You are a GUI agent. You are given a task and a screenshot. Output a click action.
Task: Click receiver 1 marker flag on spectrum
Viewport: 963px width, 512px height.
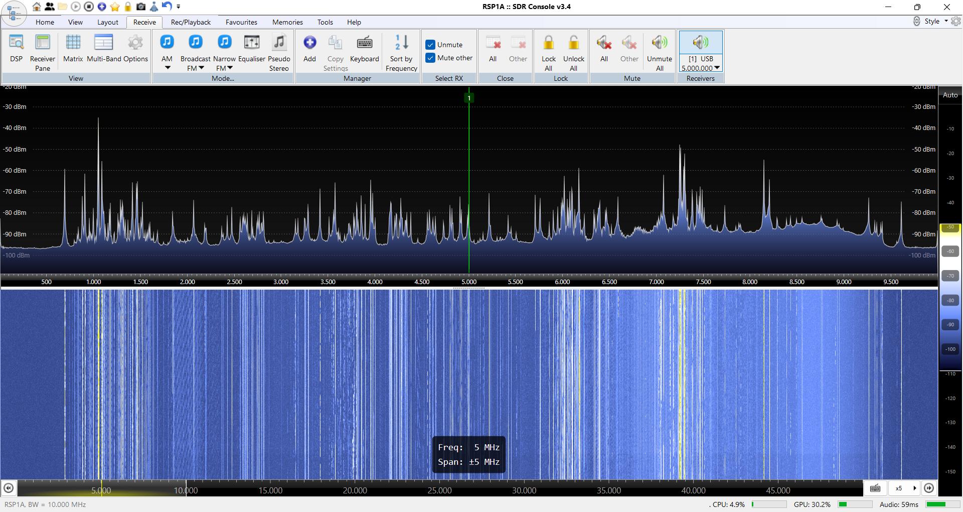469,98
